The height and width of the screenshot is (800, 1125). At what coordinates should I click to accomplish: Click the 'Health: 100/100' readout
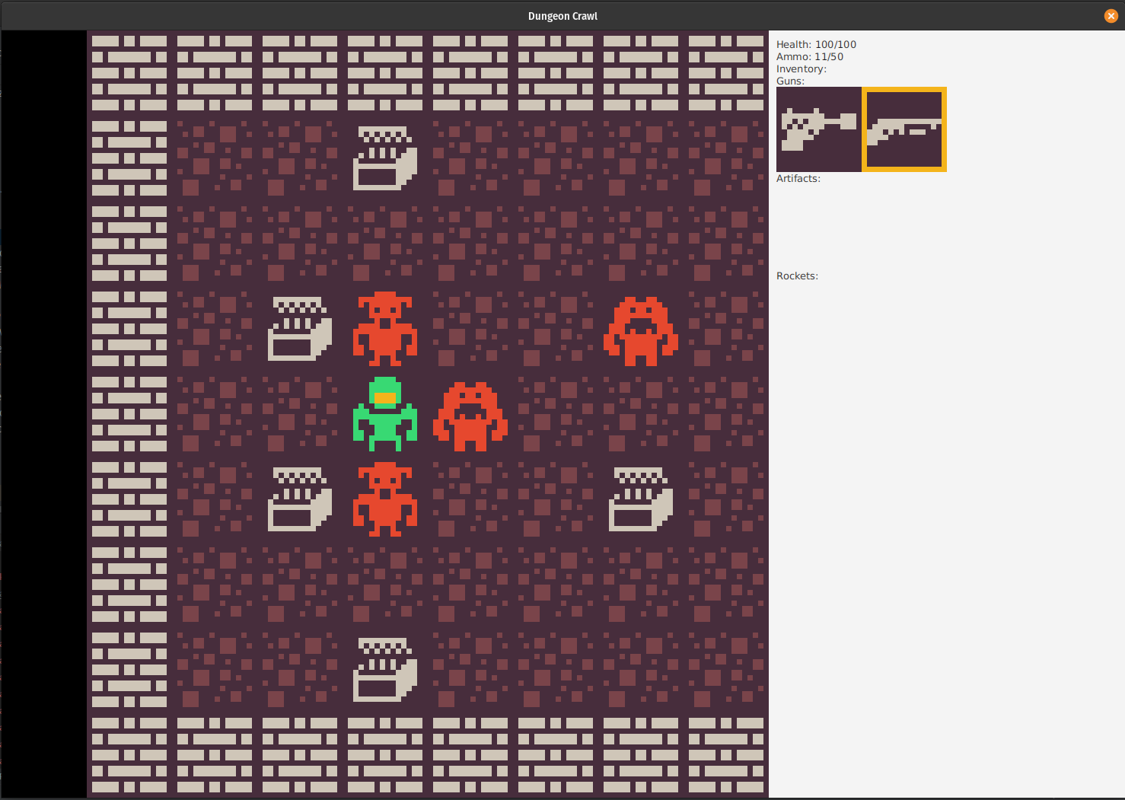click(816, 44)
